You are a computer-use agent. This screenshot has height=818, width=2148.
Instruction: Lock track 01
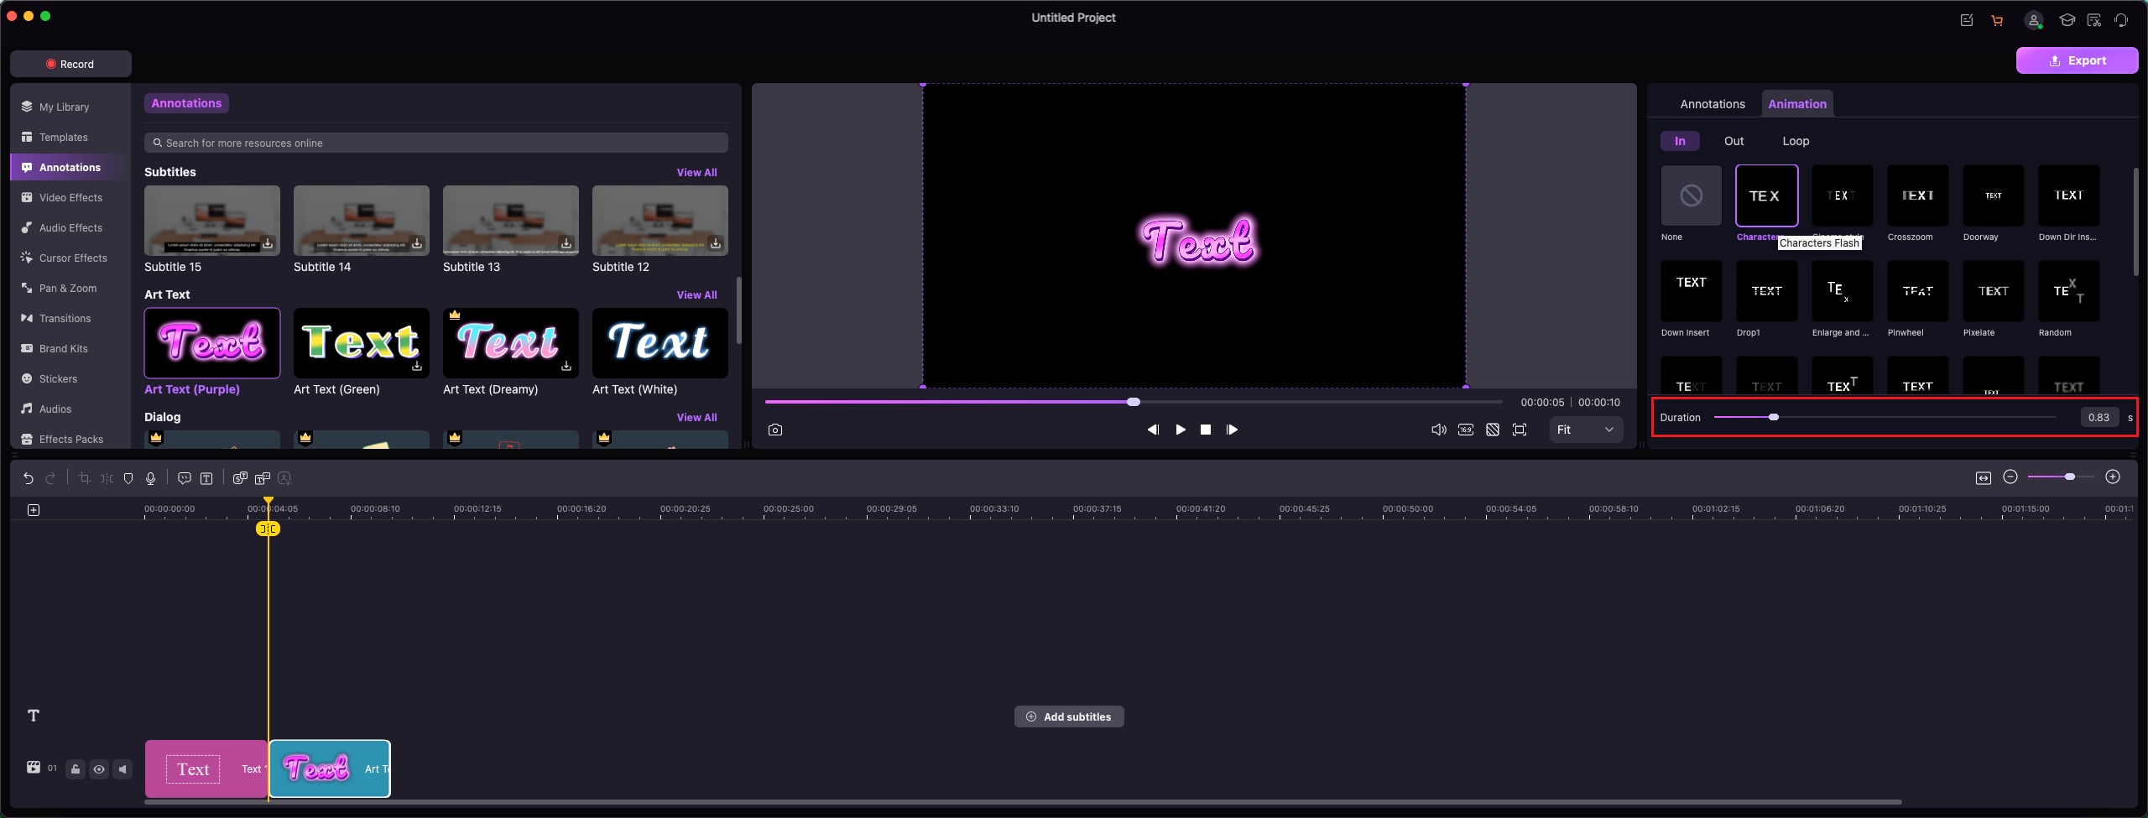(x=75, y=769)
